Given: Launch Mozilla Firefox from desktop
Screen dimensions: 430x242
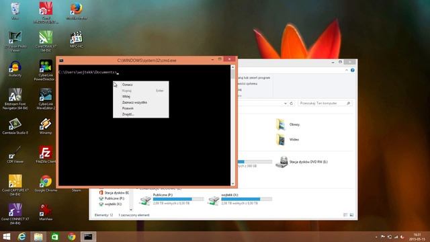Looking at the screenshot, I should coord(77,11).
